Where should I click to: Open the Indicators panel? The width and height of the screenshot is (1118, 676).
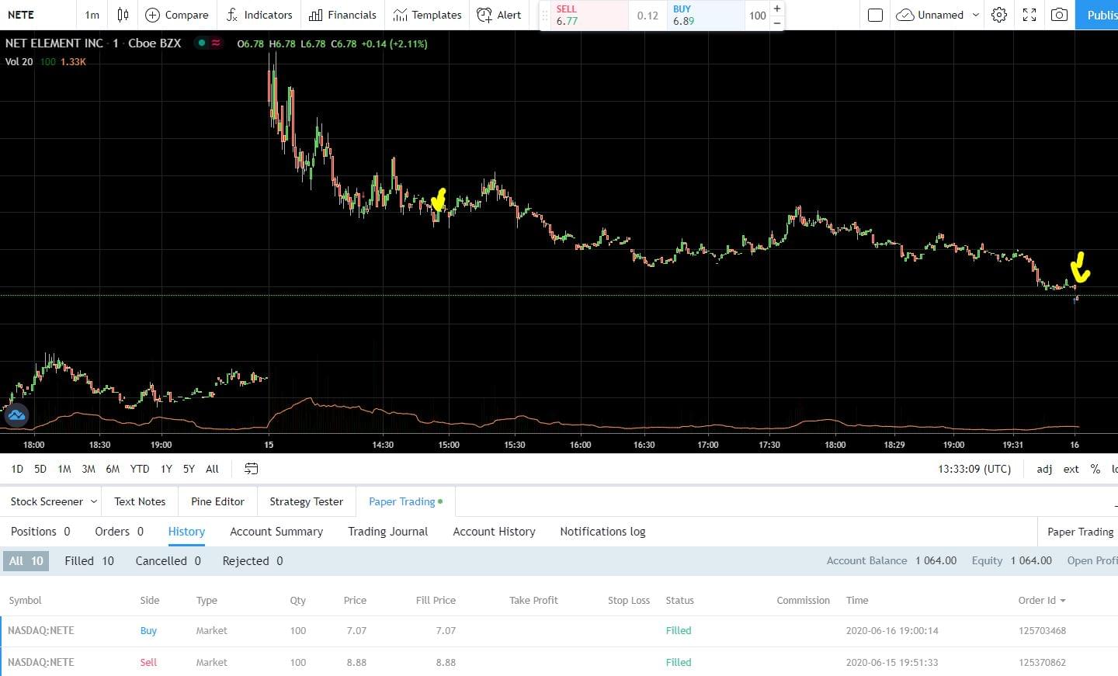point(259,15)
